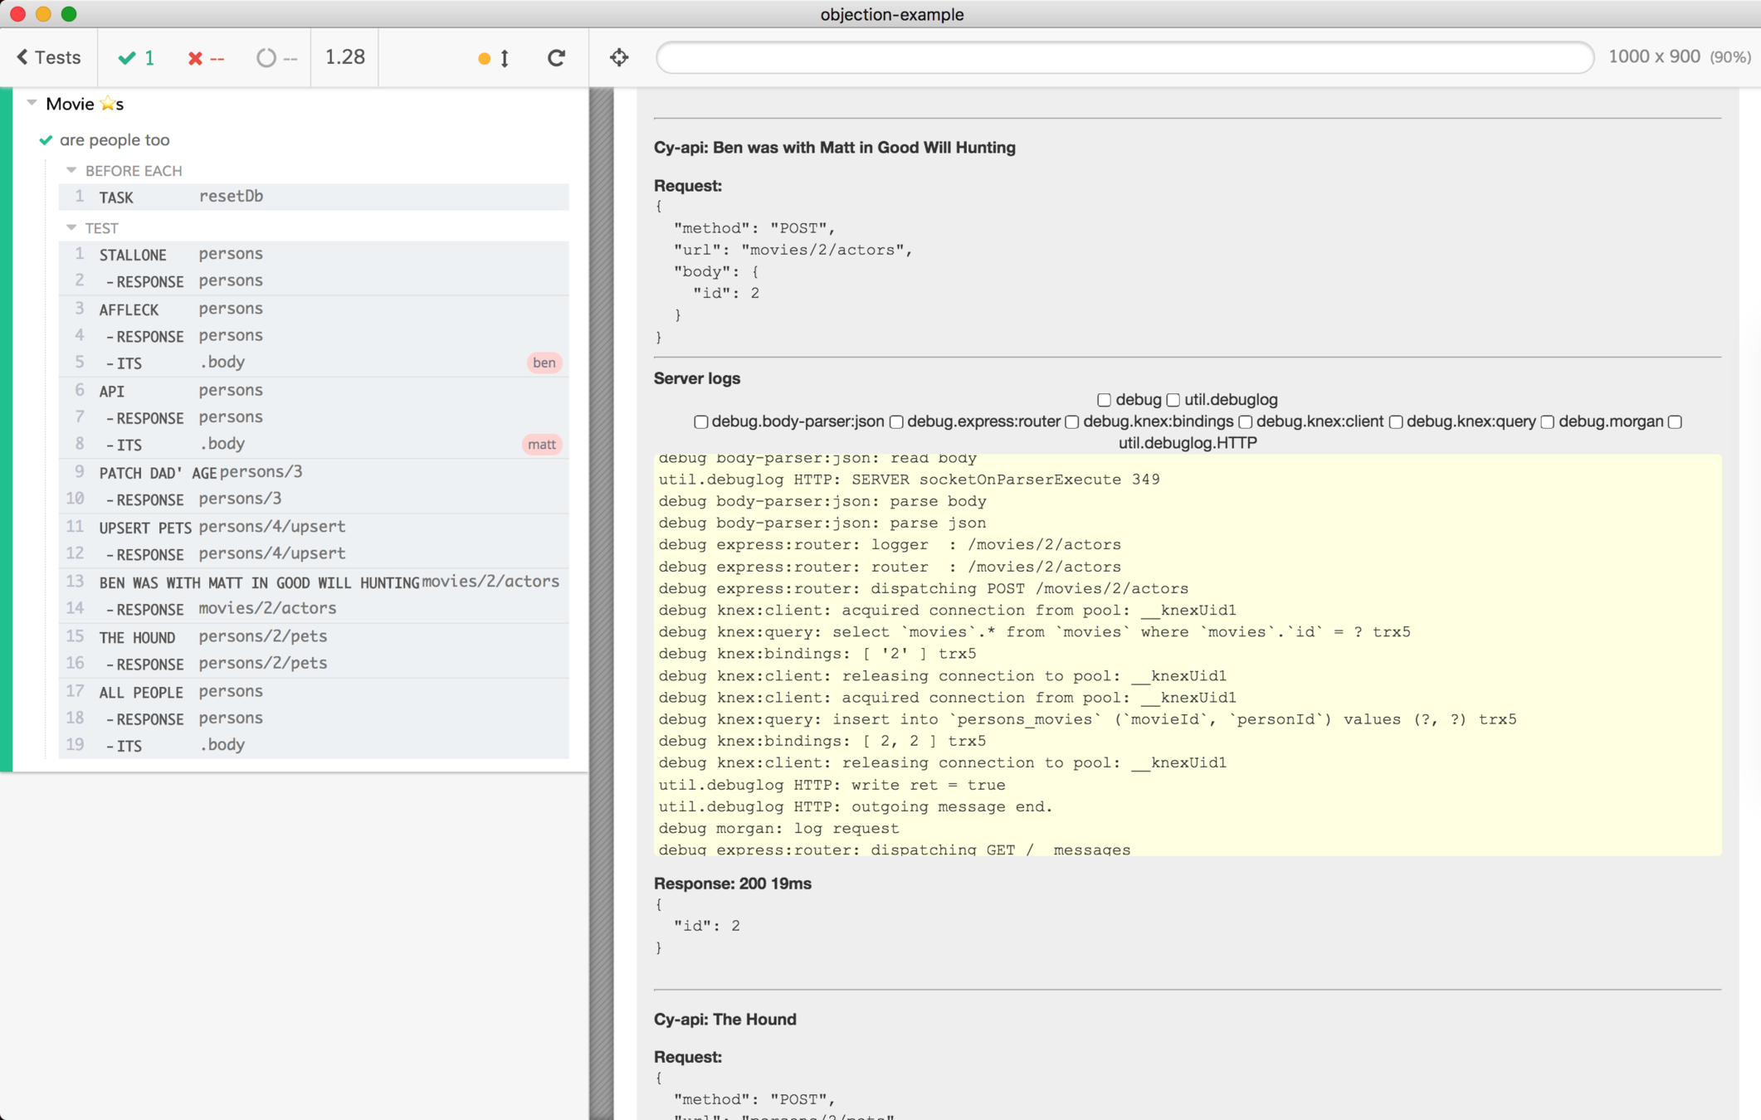The height and width of the screenshot is (1120, 1761).
Task: Click the URL address bar field
Action: click(1124, 57)
